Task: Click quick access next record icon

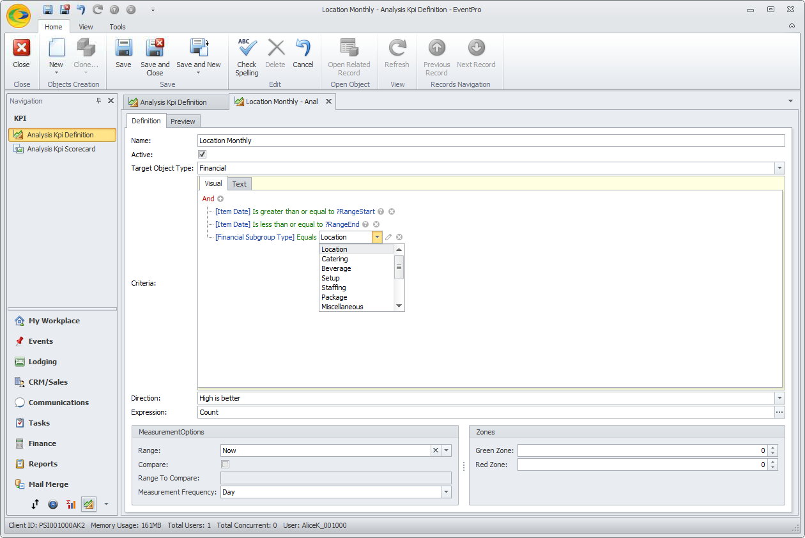Action: [131, 10]
